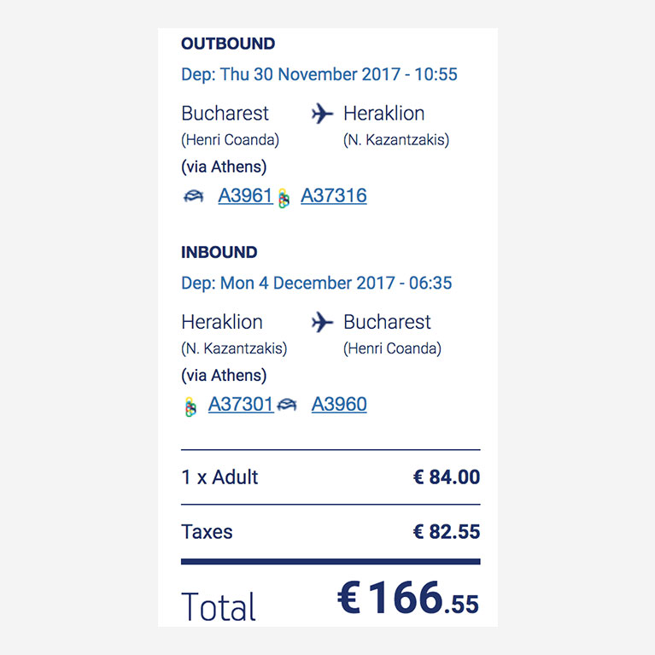Open flight A37316 details link
Image resolution: width=655 pixels, height=655 pixels.
pyautogui.click(x=334, y=196)
